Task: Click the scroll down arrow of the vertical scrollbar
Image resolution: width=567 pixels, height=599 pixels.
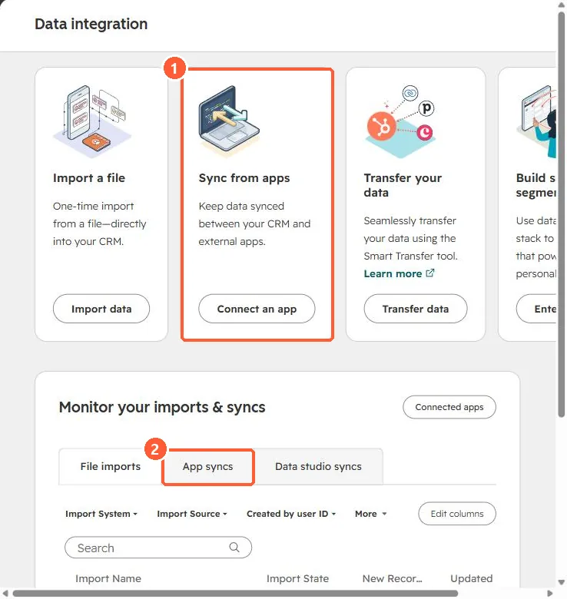Action: tap(562, 583)
